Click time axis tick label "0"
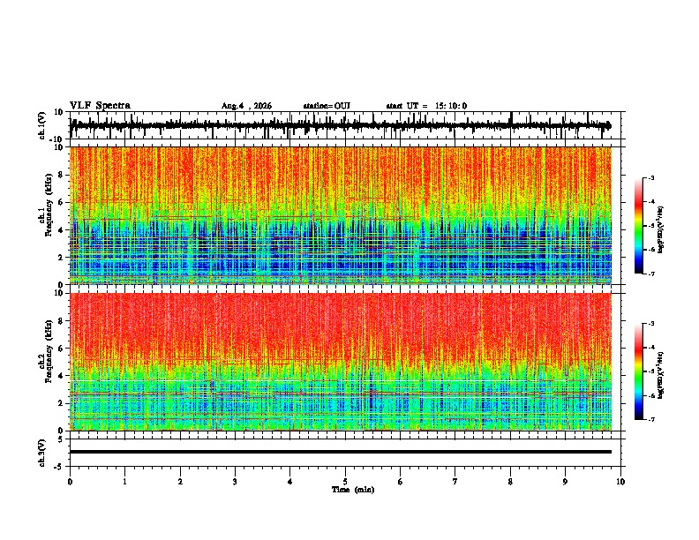The height and width of the screenshot is (540, 699). point(70,482)
